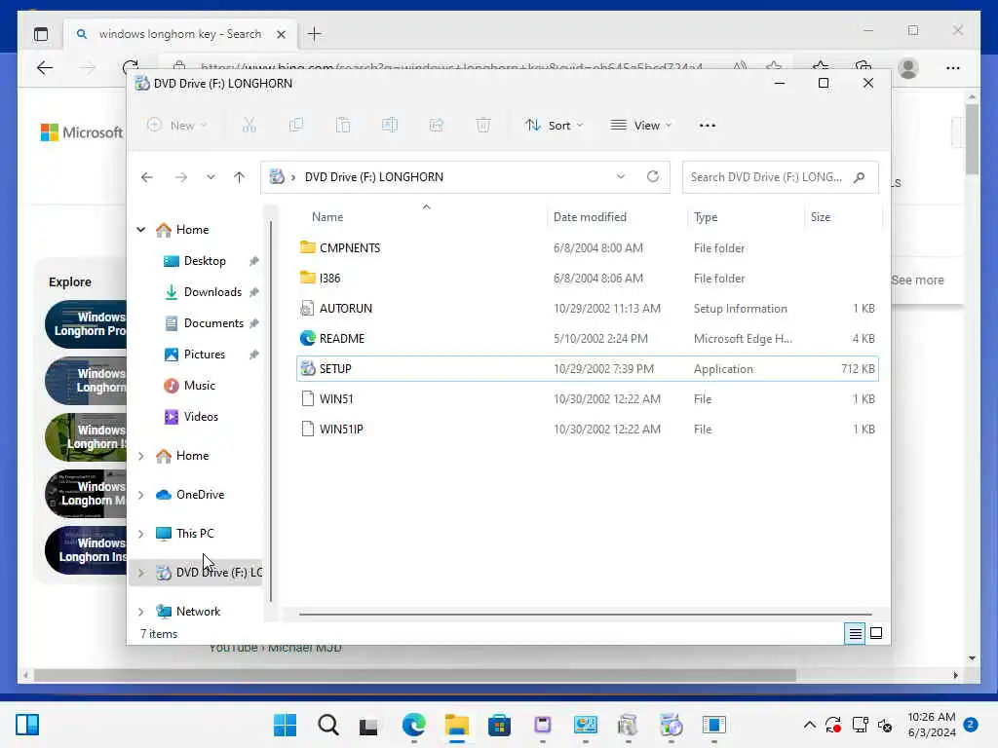Open taskbar clock showing 10:26 AM
This screenshot has width=998, height=748.
(x=931, y=725)
